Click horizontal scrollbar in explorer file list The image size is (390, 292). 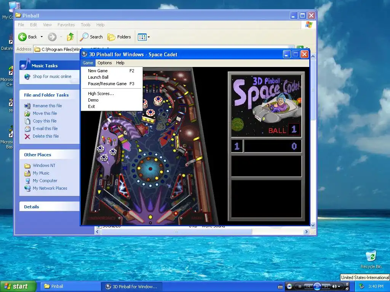(x=176, y=232)
